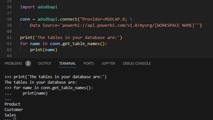
Task: Click the terminal cursor prompt
Action: [x=15, y=119]
